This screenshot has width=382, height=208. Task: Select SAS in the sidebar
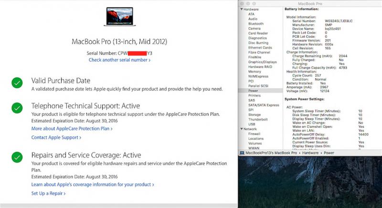coord(252,100)
